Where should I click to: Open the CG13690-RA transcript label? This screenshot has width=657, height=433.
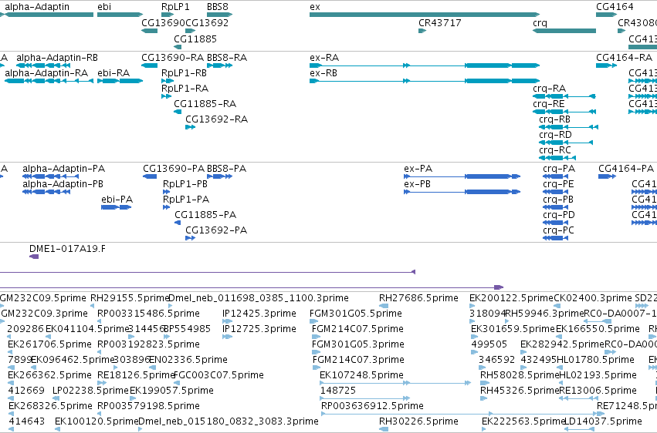coord(173,58)
